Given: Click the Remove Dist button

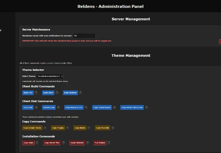Looking at the screenshot, I should click(49, 107).
